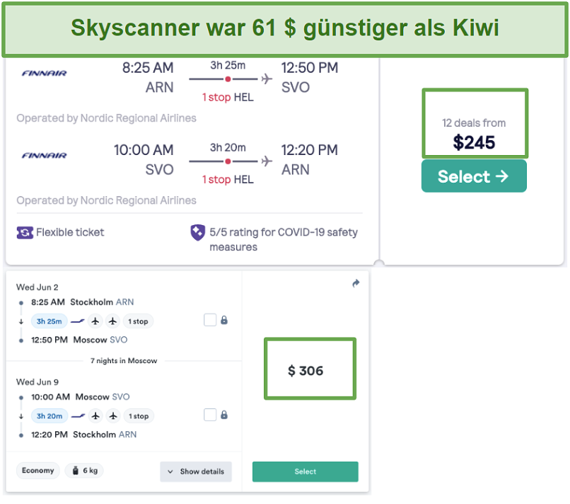Click the return Finnair logo at 10:00 AM

[x=44, y=155]
